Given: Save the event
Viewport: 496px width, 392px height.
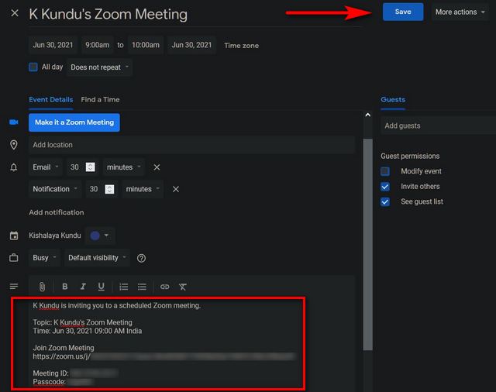Looking at the screenshot, I should (403, 12).
